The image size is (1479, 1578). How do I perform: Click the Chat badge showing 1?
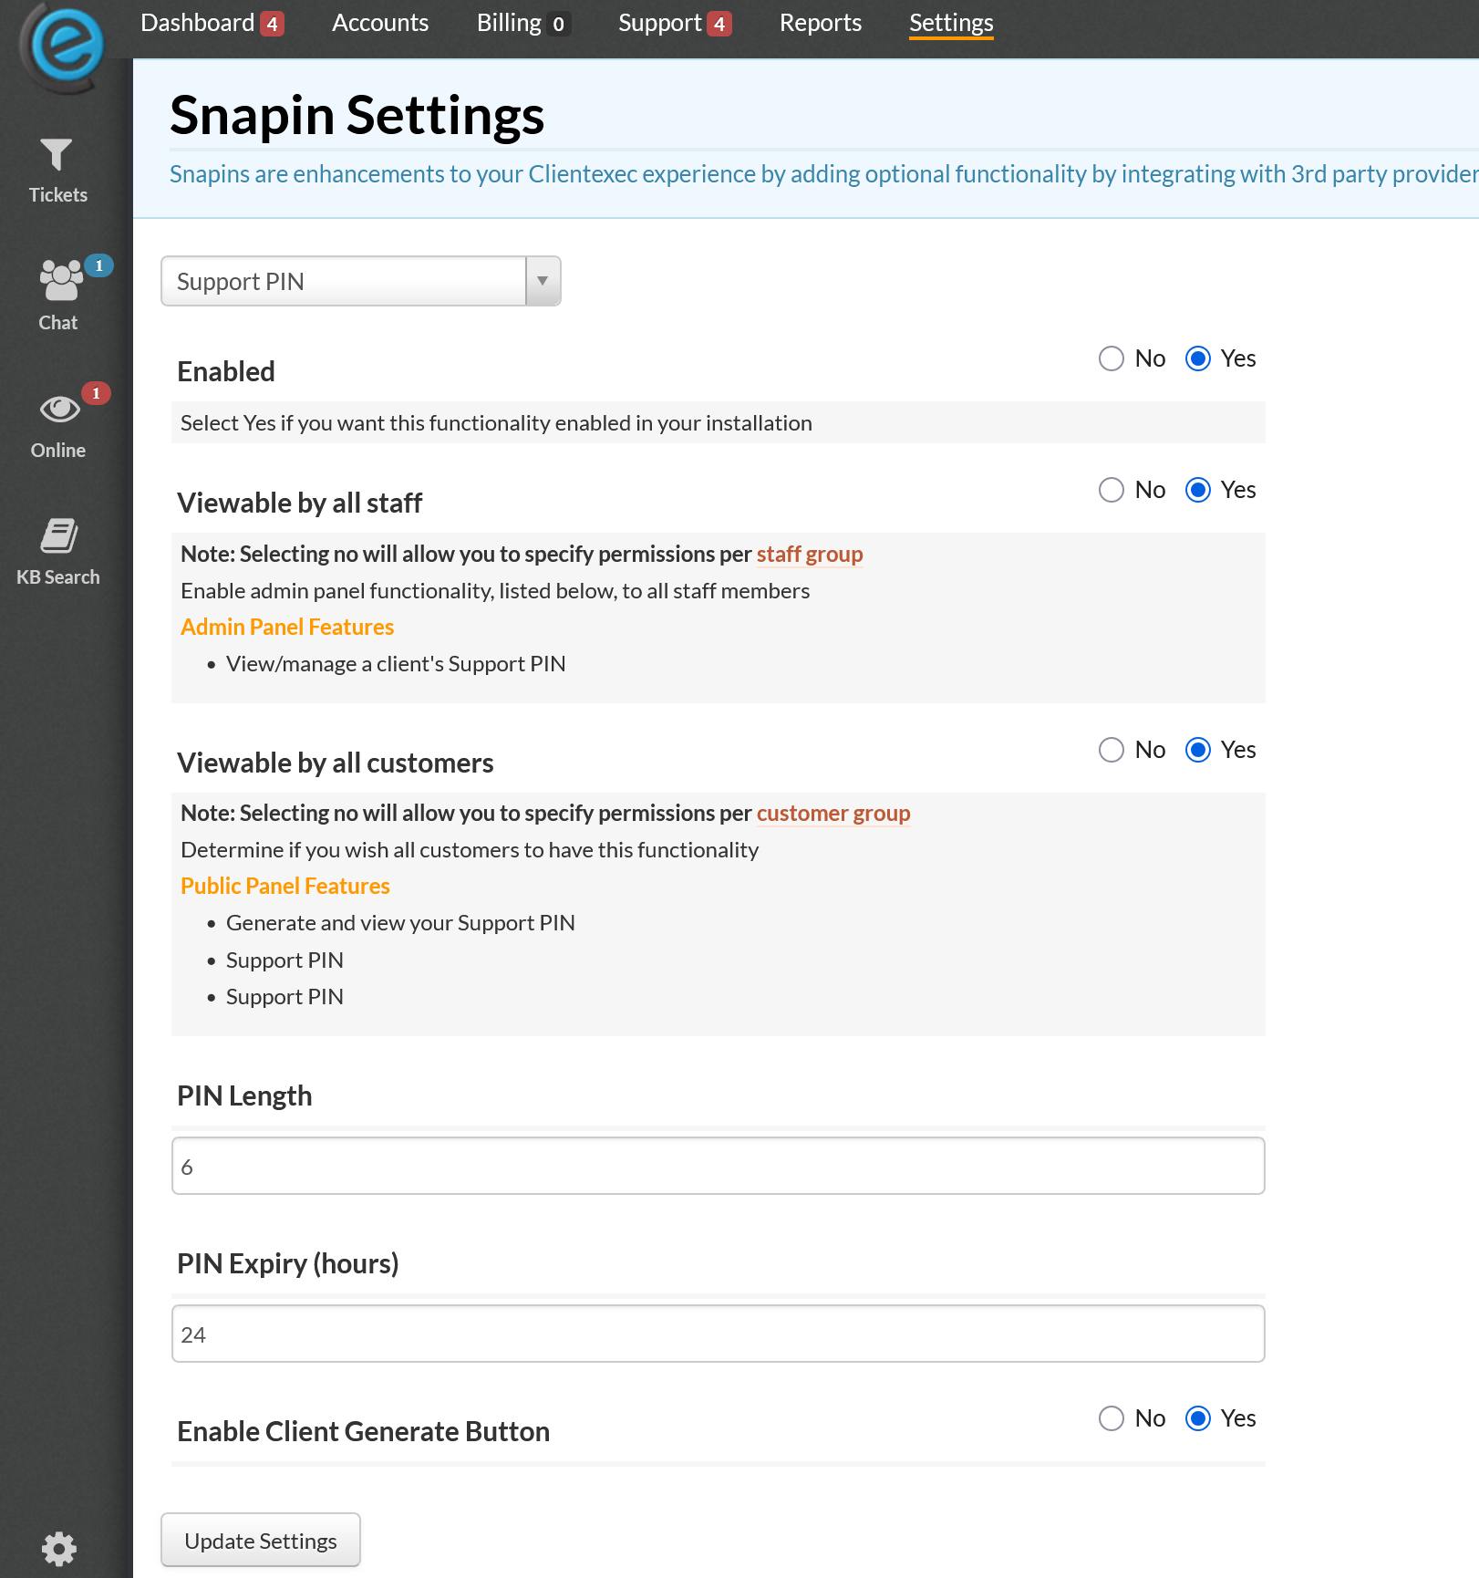tap(98, 265)
